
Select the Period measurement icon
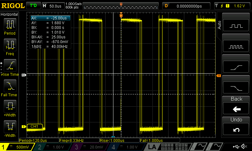tap(10, 26)
